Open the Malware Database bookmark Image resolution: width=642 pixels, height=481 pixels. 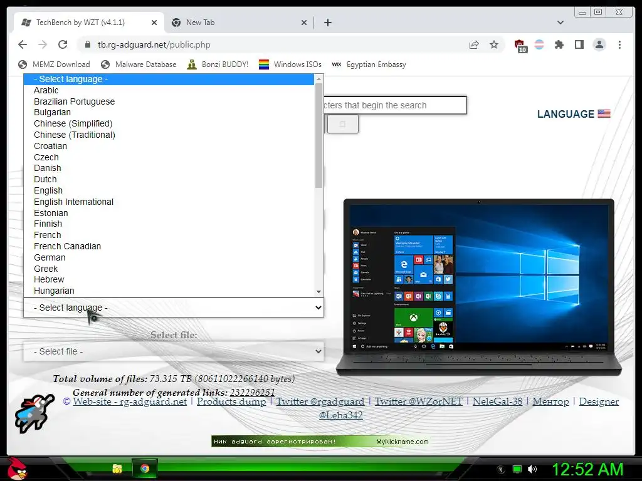[139, 65]
